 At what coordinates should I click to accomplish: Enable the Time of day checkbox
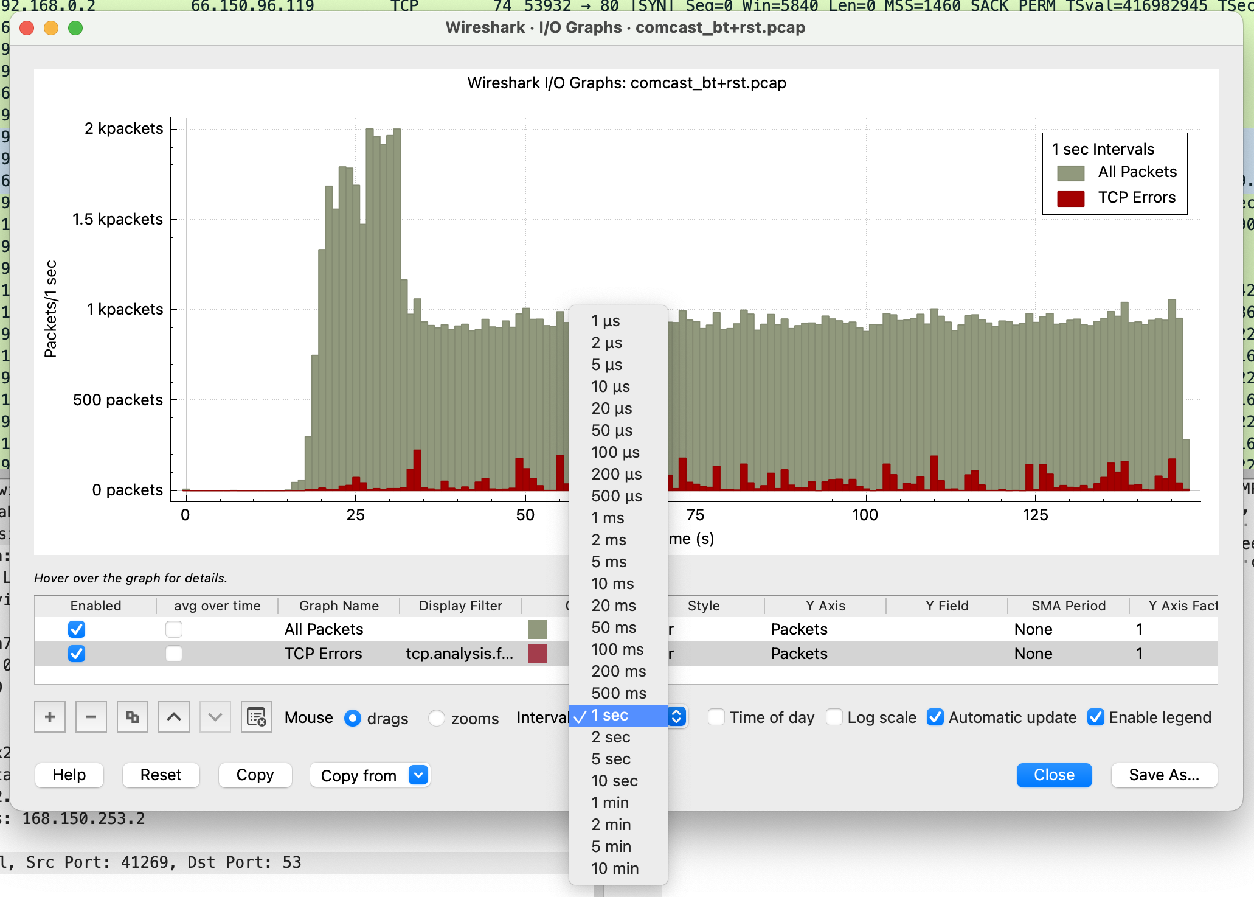click(x=717, y=717)
